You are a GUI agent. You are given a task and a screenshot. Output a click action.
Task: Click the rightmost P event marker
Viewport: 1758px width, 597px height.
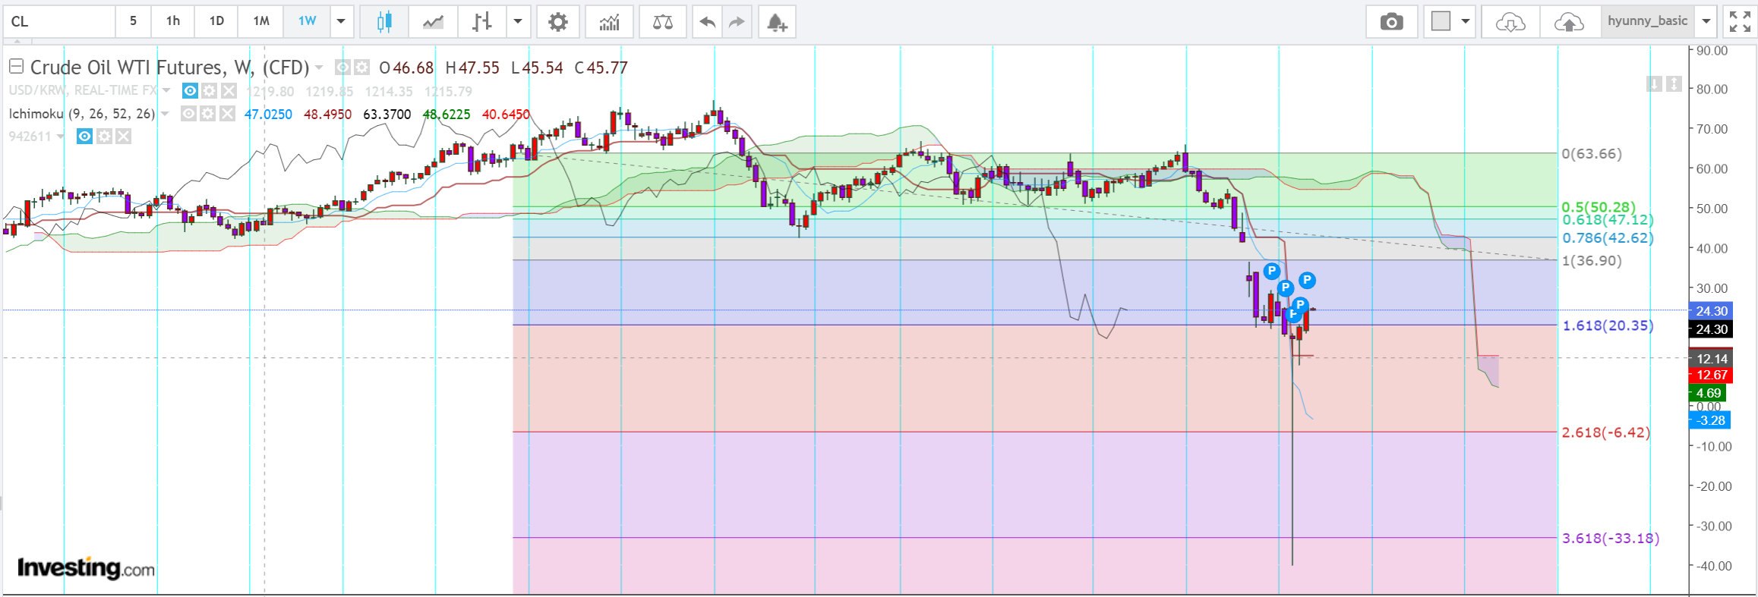point(1307,280)
